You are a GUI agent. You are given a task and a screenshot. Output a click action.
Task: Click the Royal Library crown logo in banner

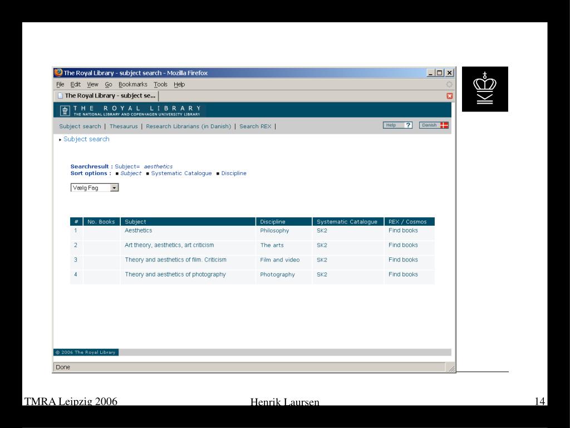[x=65, y=110]
